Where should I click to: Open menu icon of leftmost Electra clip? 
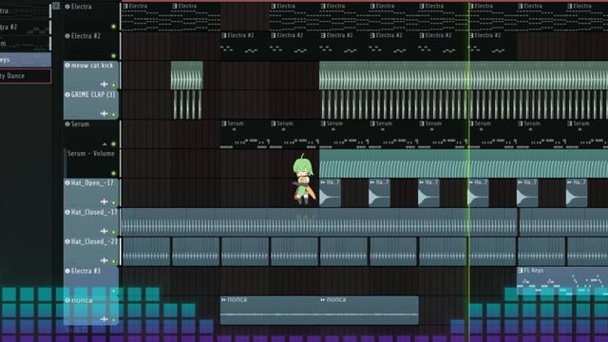125,7
